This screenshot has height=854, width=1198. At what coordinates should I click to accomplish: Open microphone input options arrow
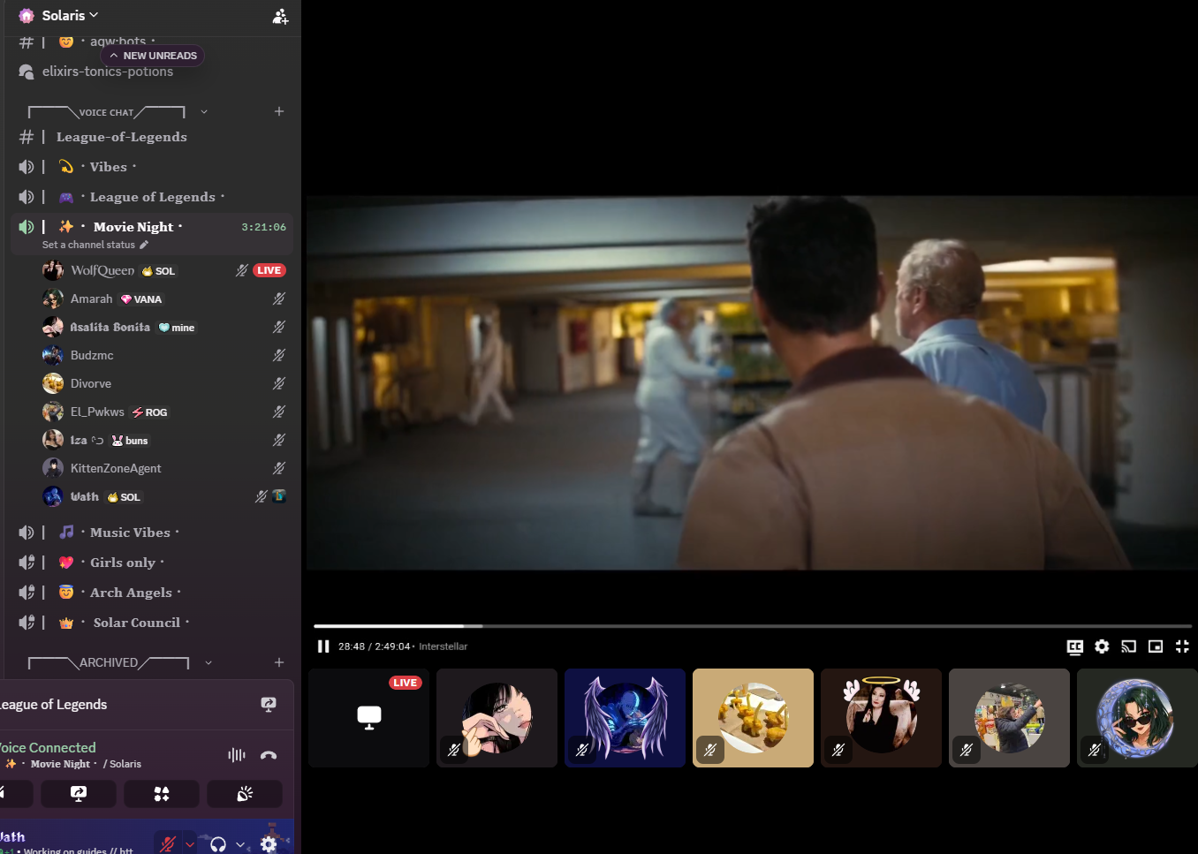coord(190,844)
